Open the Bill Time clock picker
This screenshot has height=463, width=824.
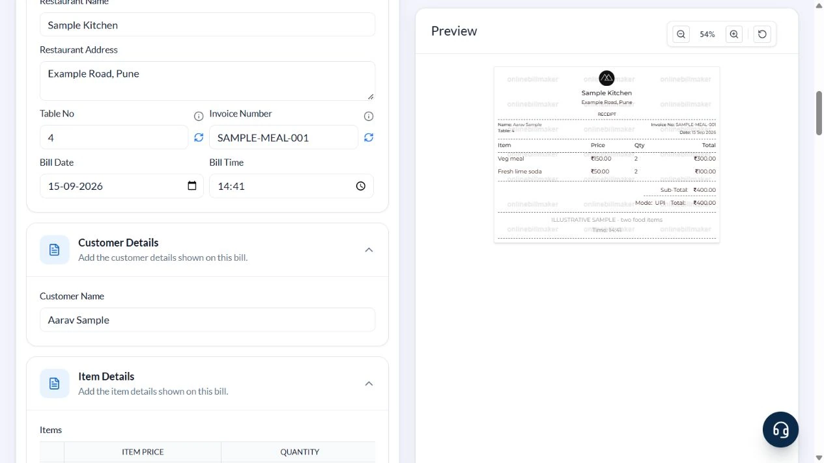(x=361, y=186)
